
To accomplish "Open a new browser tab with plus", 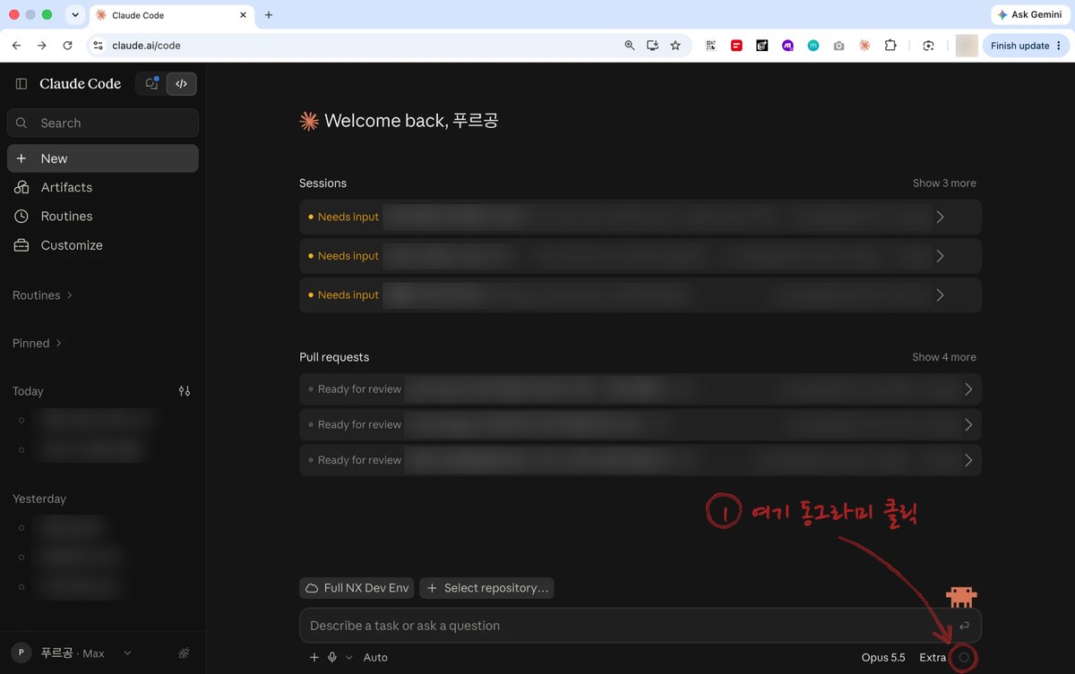I will (x=269, y=15).
